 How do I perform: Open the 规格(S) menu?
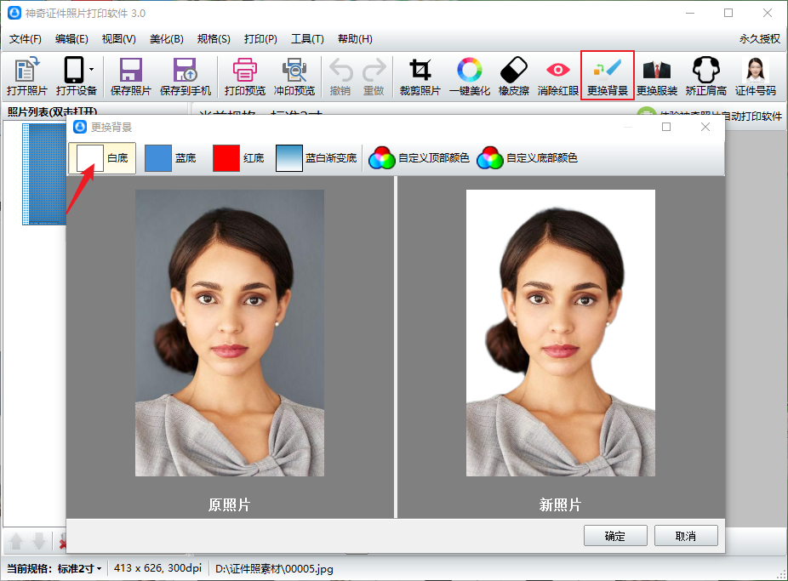pyautogui.click(x=213, y=38)
